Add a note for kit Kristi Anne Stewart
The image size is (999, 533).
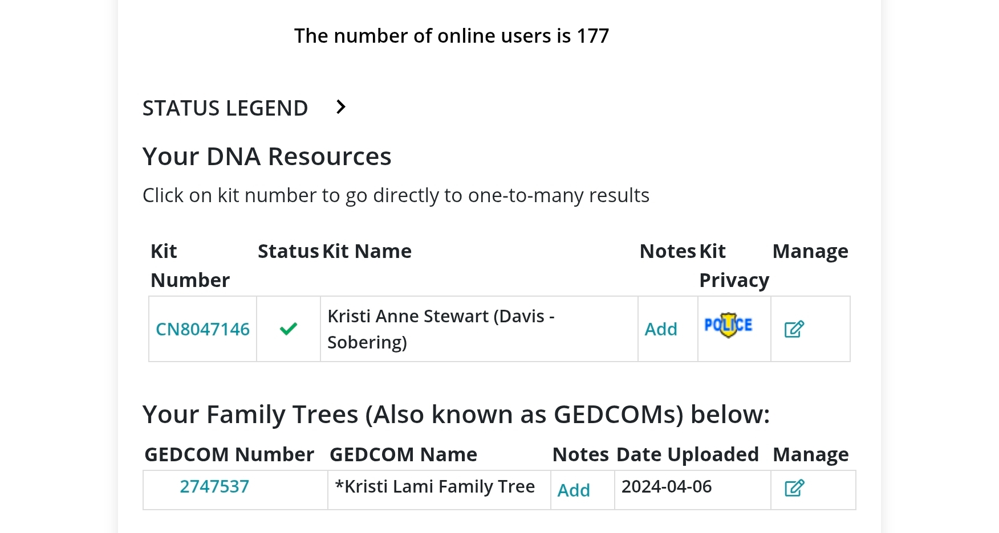pos(661,329)
